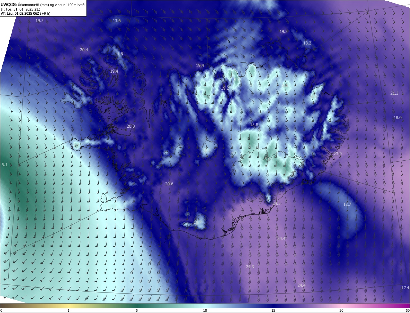
Task: Click the 17.4 value label
Action: pos(405,288)
